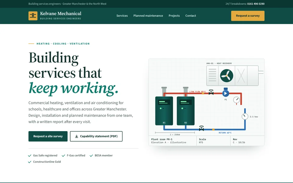Image resolution: width=293 pixels, height=183 pixels.
Task: Click the Plant room PR-1 title block
Action: pos(172,141)
